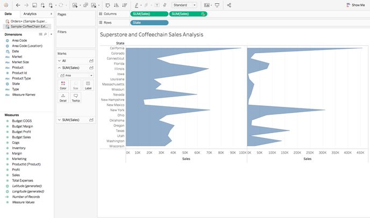
Task: Click the Tableau logo start icon
Action: pos(6,5)
